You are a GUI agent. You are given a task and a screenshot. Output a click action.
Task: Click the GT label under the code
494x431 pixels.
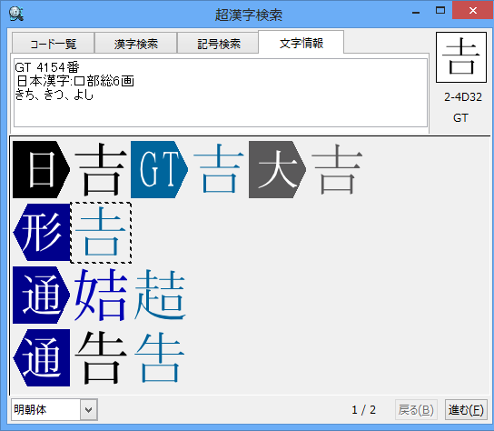460,118
